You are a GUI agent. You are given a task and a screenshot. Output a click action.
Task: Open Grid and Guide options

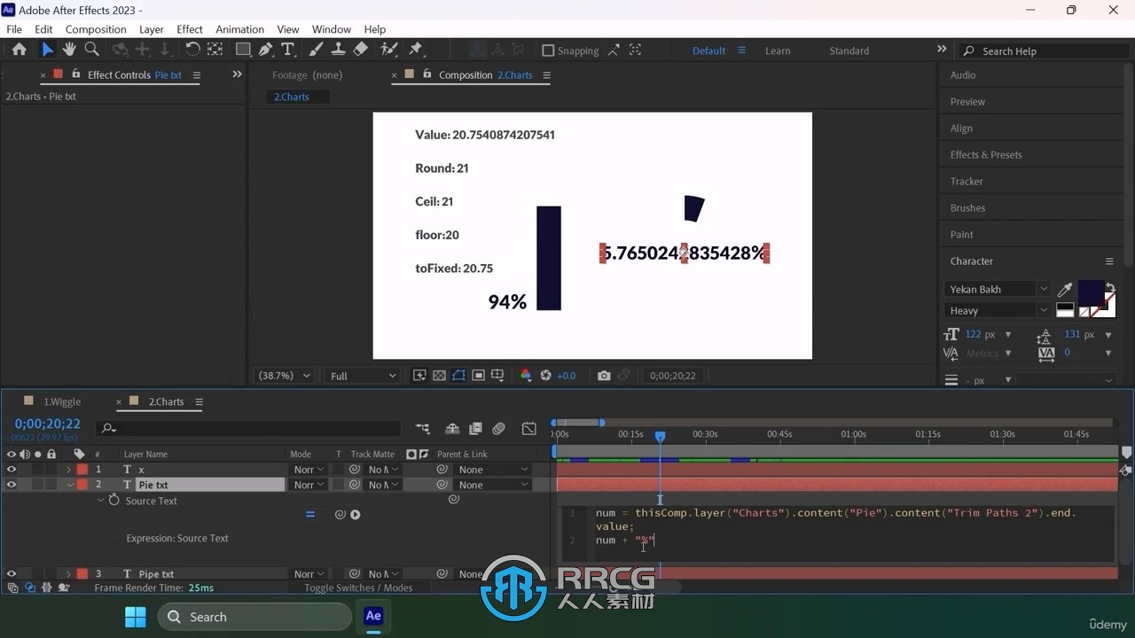(x=497, y=376)
